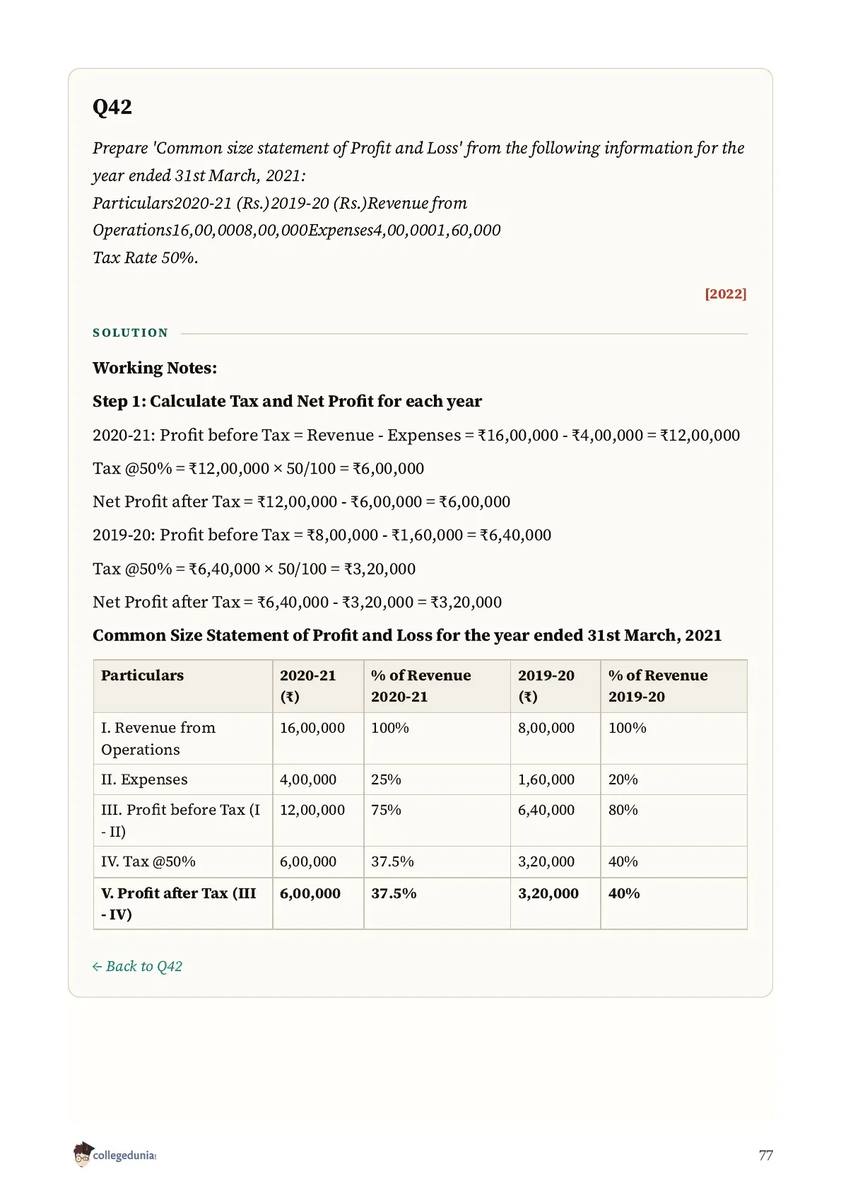Click the [2022] year tag

725,294
